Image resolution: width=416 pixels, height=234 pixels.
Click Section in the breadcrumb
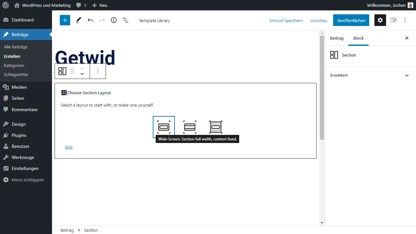(x=91, y=230)
